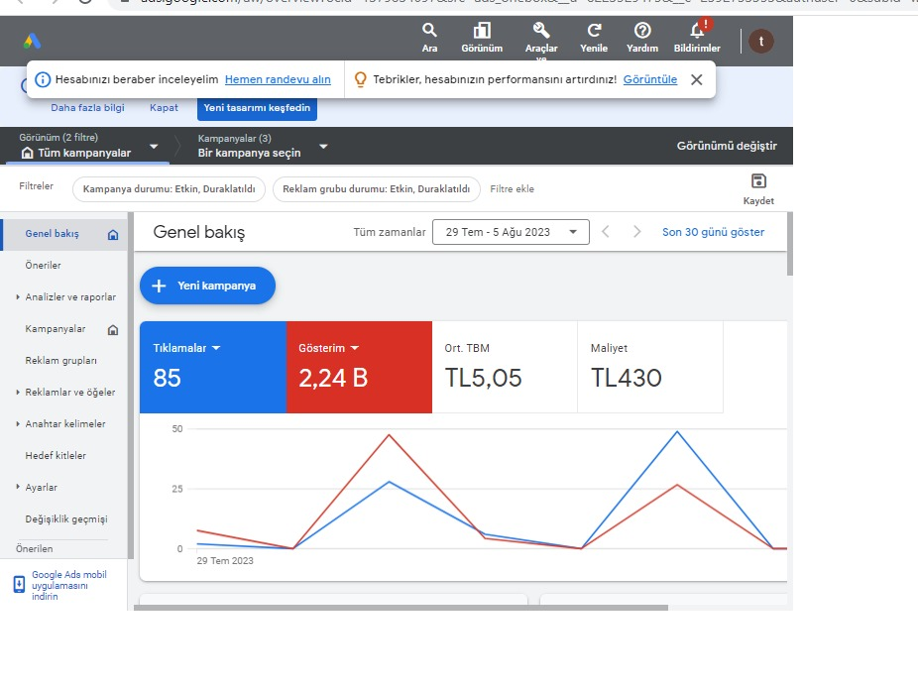
Task: Open Değişiklik geçmişi in the sidebar
Action: 66,519
